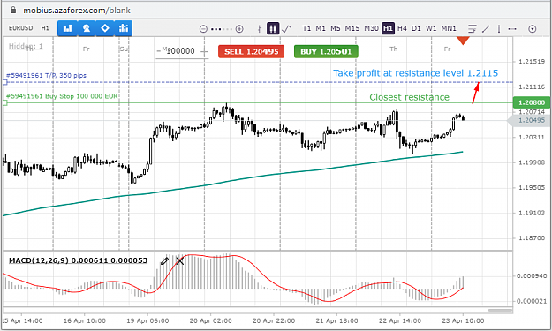Open the account profile blue button
The height and width of the screenshot is (331, 552).
point(87,28)
